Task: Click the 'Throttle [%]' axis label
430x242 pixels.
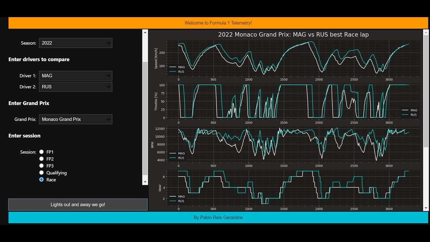Action: point(156,102)
